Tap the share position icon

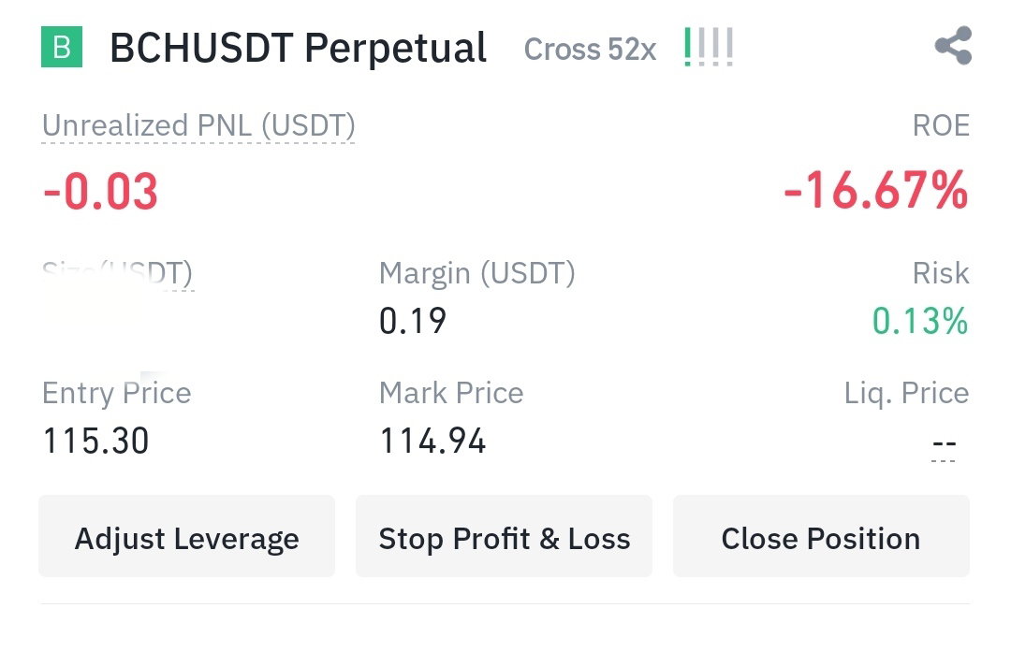pos(953,46)
